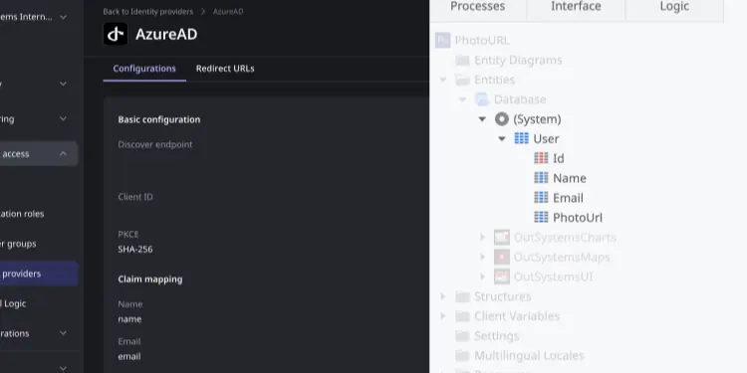
Task: Select the Email attribute label
Action: coord(568,198)
